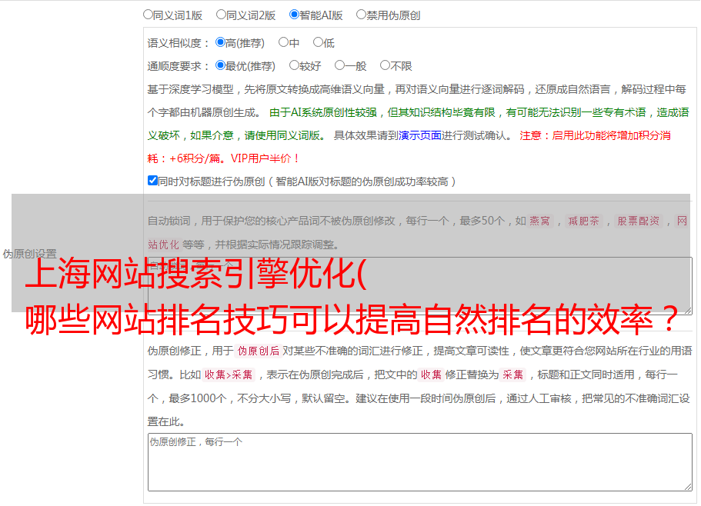Click the 伪原创后 highlighted tag
Screen dimensions: 701x506
point(259,351)
